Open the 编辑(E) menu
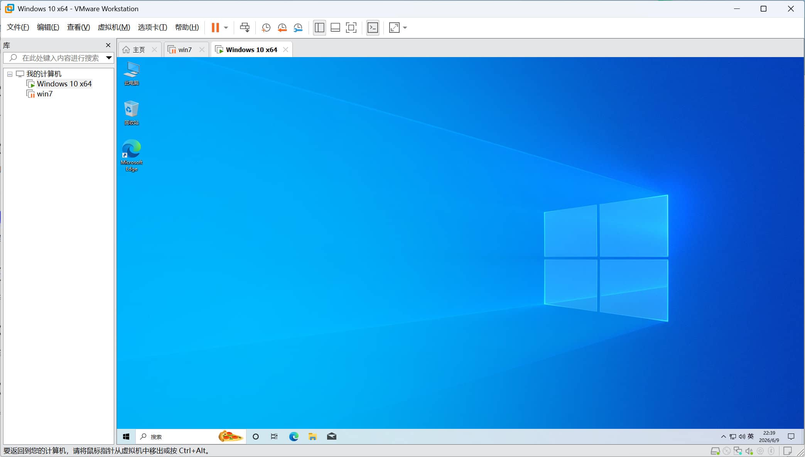The image size is (805, 457). click(48, 27)
